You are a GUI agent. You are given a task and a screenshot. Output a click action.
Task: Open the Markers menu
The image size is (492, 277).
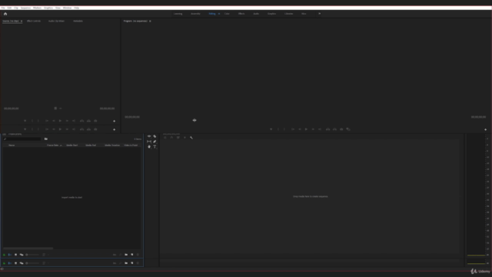(x=38, y=8)
